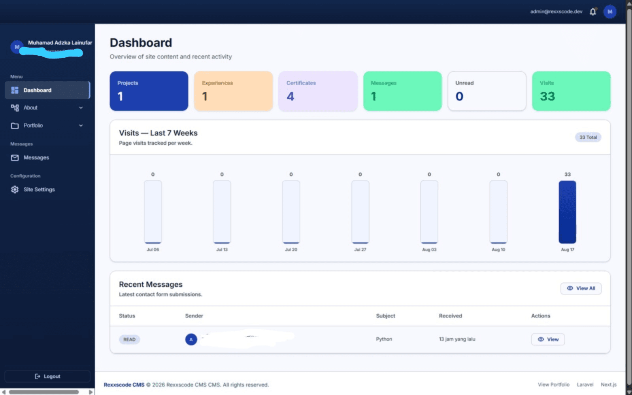Image resolution: width=632 pixels, height=395 pixels.
Task: Open the user avatar in top bar
Action: (x=609, y=12)
